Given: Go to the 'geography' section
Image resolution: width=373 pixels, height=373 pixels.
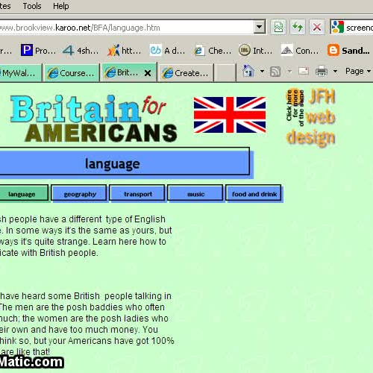Looking at the screenshot, I should pyautogui.click(x=80, y=194).
